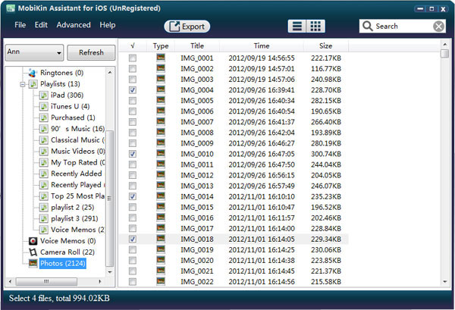Uncheck the box for IMG_0018
The width and height of the screenshot is (455, 310).
coord(133,240)
